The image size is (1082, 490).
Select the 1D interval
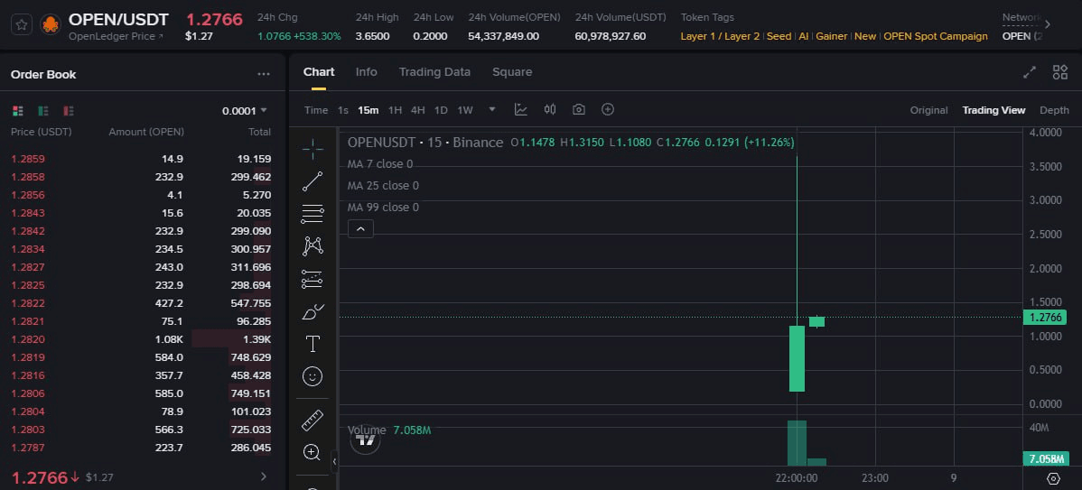(x=441, y=110)
